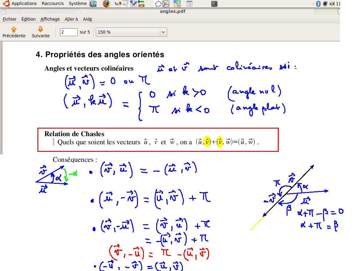Launch LyX from the panel
This screenshot has width=362, height=271.
click(118, 4)
